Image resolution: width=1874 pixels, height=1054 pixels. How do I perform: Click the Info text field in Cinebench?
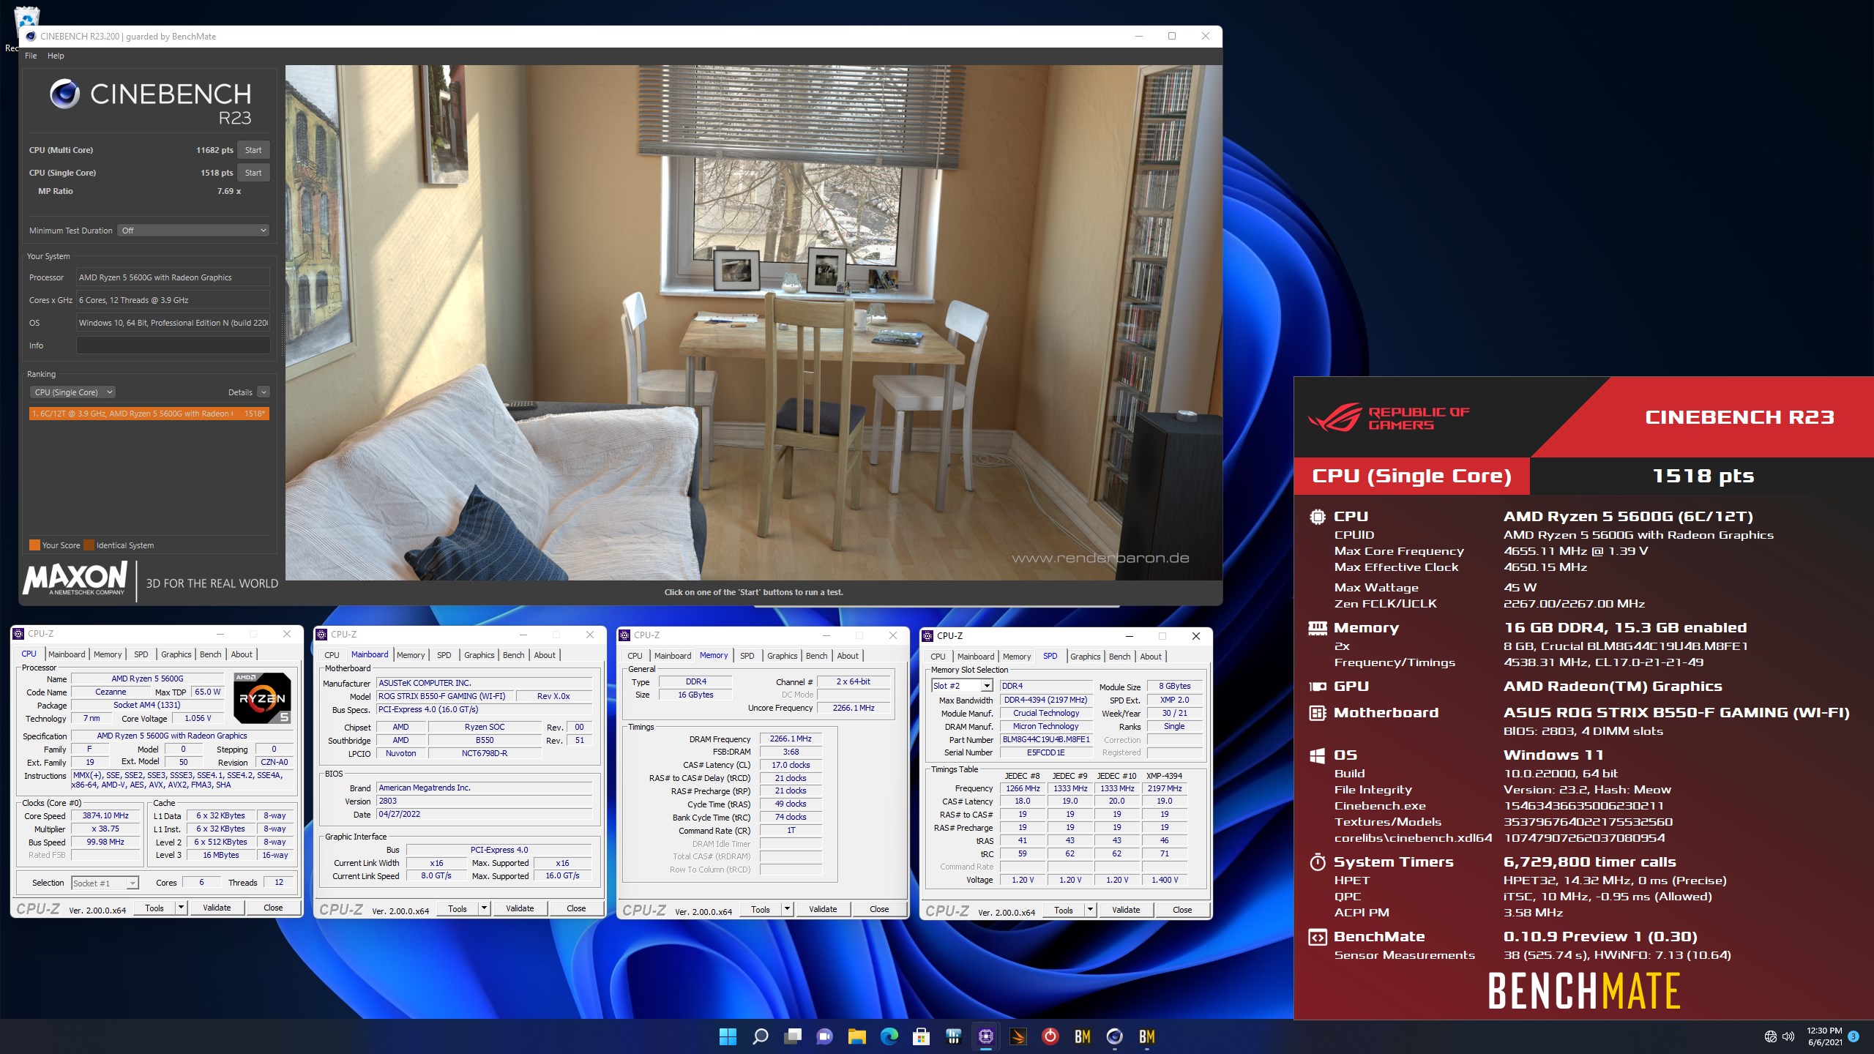click(x=173, y=345)
